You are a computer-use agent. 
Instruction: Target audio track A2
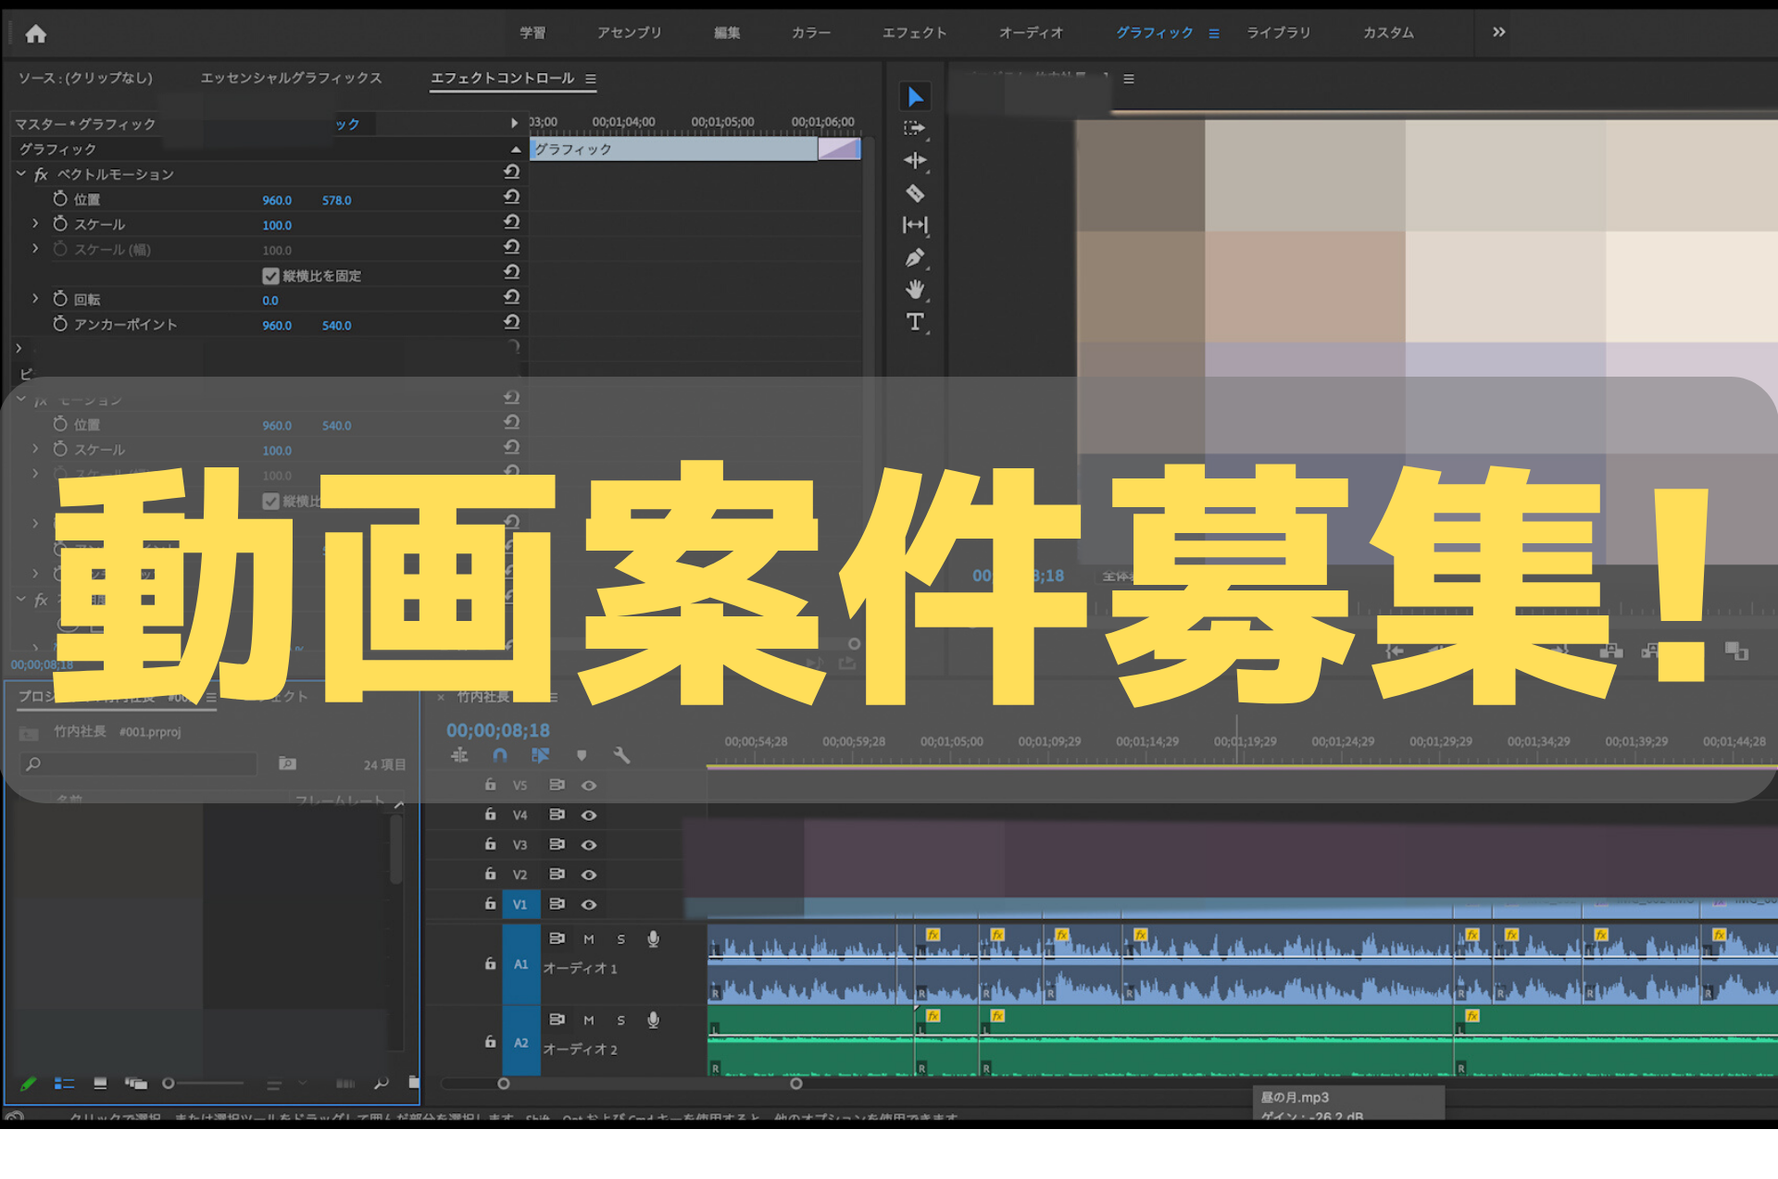[x=521, y=1042]
